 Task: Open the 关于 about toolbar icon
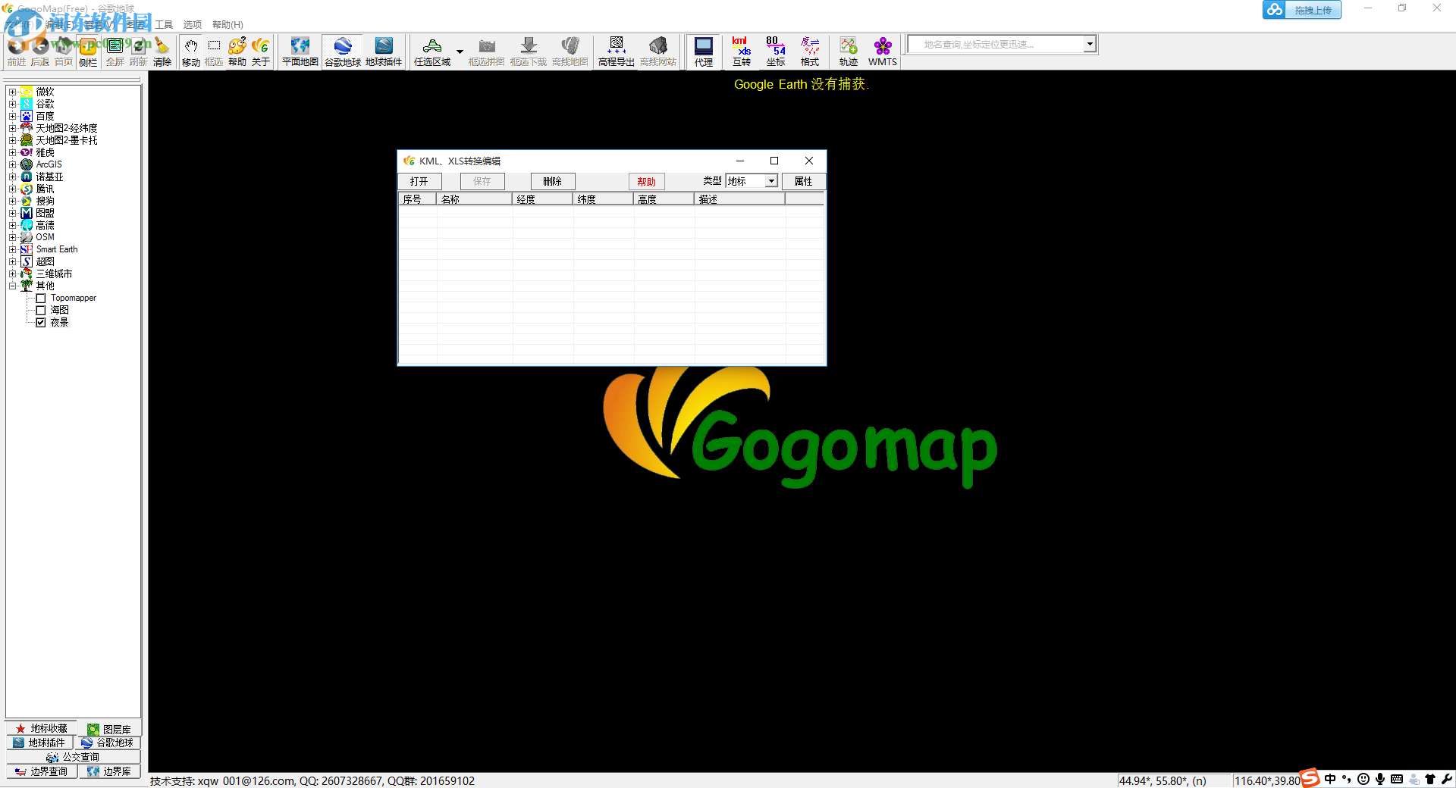[x=260, y=52]
